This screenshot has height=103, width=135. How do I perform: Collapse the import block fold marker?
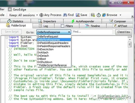[7, 37]
